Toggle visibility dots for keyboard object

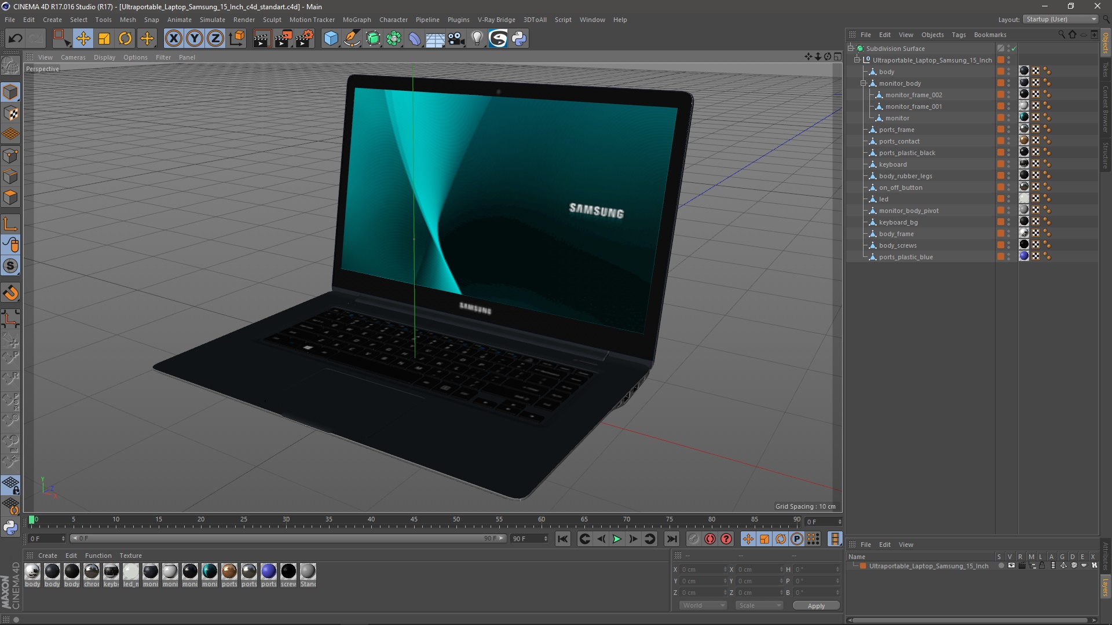[x=1008, y=164]
